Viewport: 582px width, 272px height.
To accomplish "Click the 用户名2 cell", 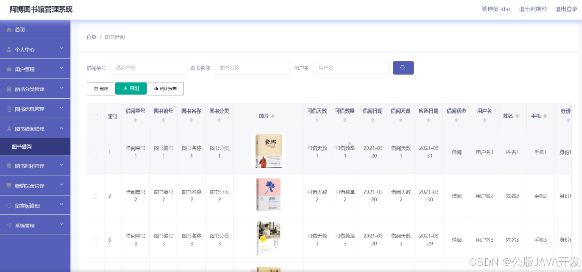I will 484,196.
